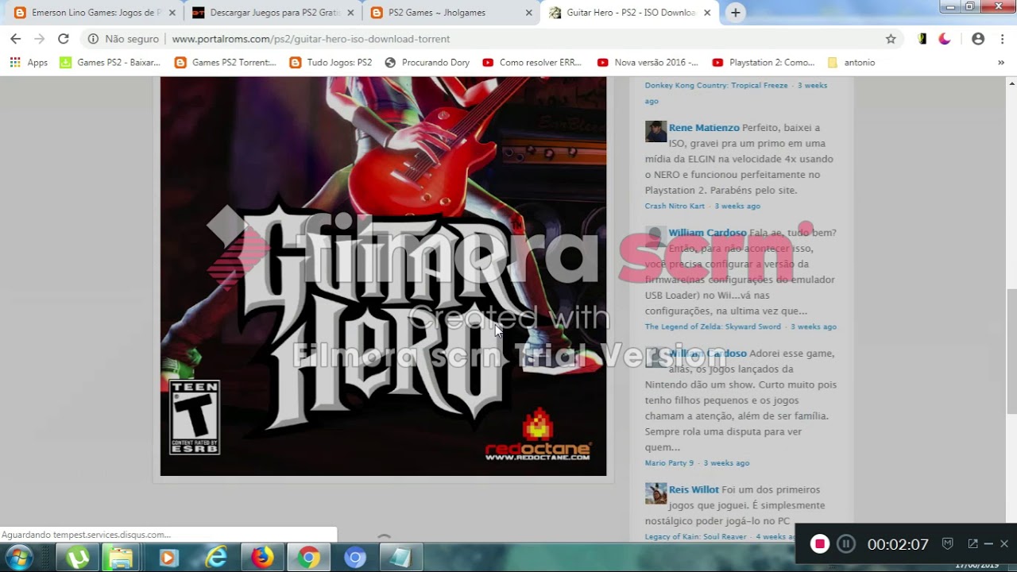Open the Playstation 2: Como bookmark
The image size is (1017, 572).
click(x=763, y=63)
